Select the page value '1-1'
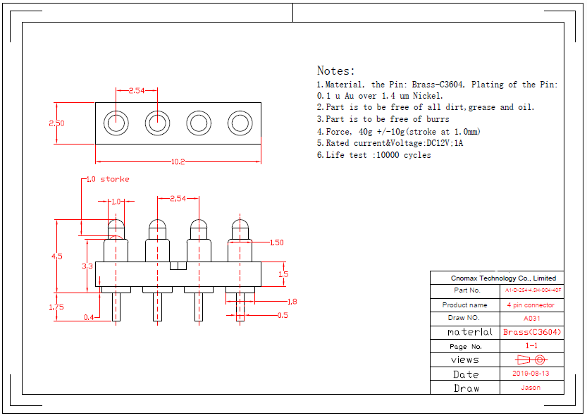Image resolution: width=587 pixels, height=418 pixels. (531, 345)
